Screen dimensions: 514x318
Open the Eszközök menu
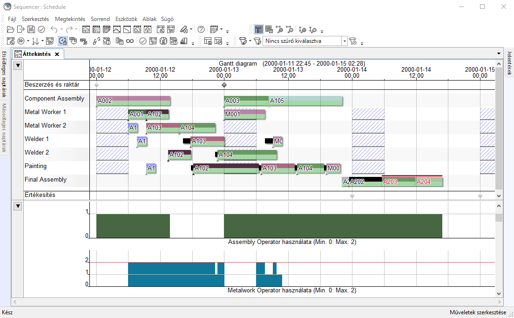pos(126,19)
